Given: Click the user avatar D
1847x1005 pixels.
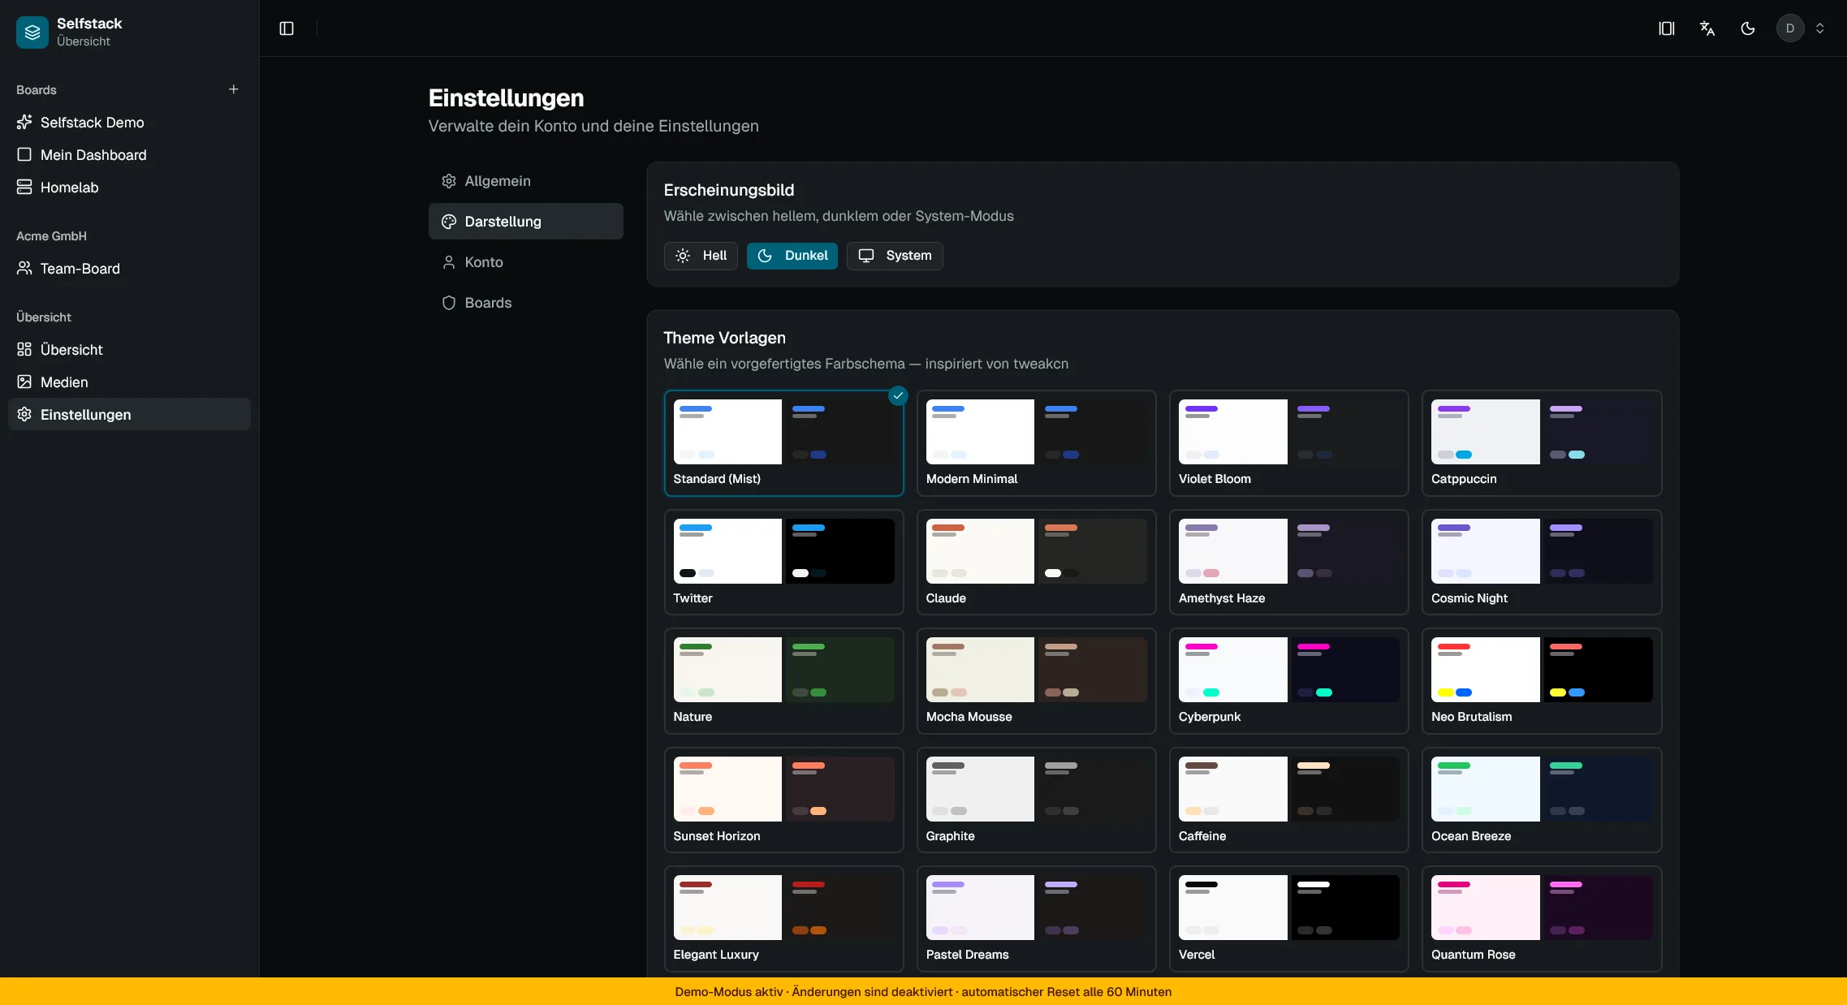Looking at the screenshot, I should tap(1790, 28).
